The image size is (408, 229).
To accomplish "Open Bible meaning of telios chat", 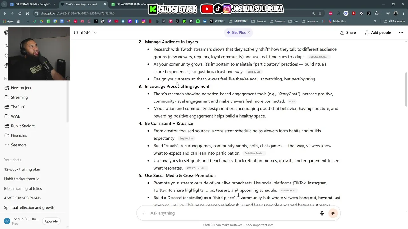I will click(x=23, y=188).
